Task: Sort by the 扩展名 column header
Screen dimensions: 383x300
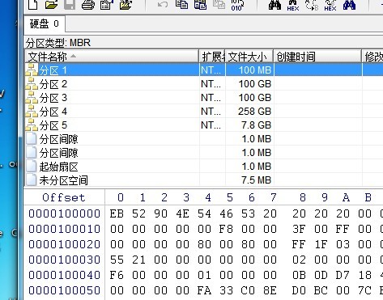Action: [212, 57]
